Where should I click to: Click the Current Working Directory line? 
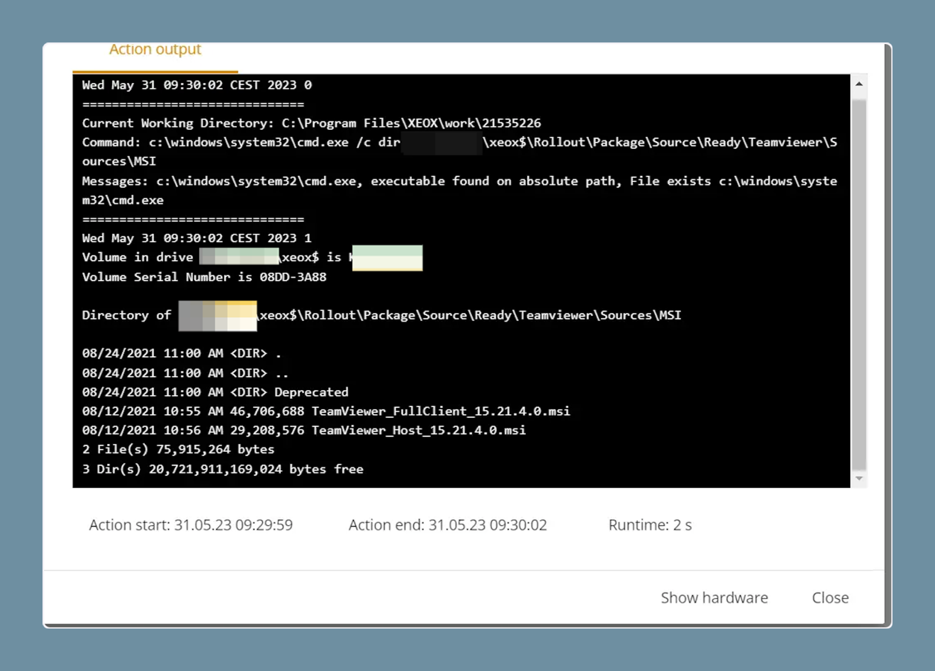point(312,123)
